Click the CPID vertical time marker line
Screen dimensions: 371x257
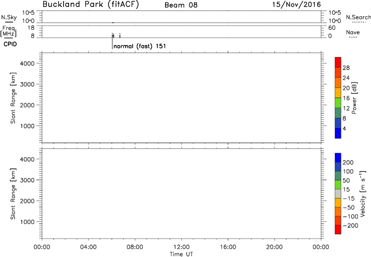click(112, 44)
